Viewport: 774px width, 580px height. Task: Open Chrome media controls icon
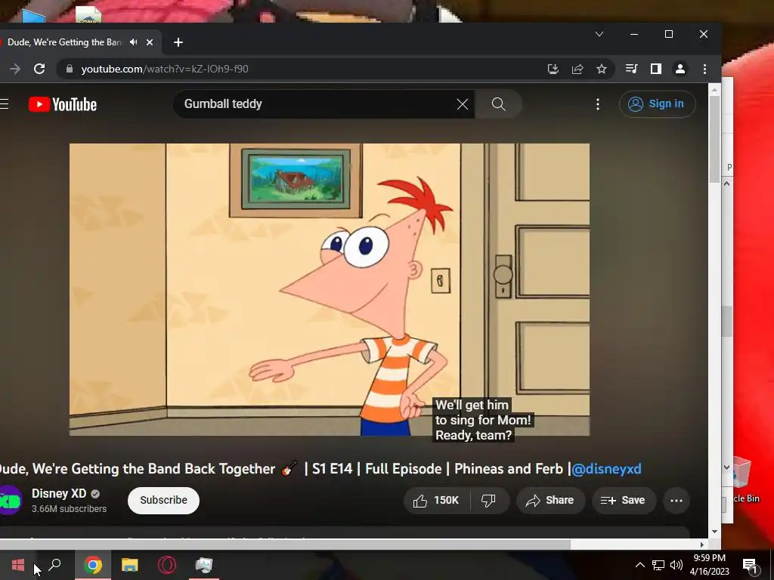(631, 69)
